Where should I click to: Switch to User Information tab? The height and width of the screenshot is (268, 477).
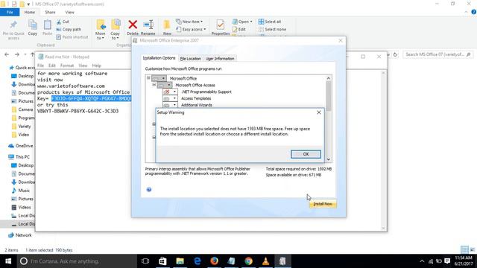pyautogui.click(x=220, y=58)
